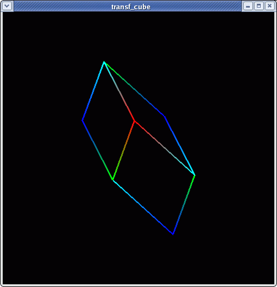
Task: Maximize the transf_cube window
Action: [x=259, y=6]
